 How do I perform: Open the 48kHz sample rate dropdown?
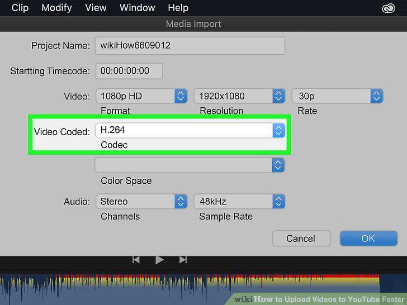point(239,201)
